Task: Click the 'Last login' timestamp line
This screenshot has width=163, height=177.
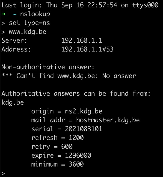Action: 80,5
